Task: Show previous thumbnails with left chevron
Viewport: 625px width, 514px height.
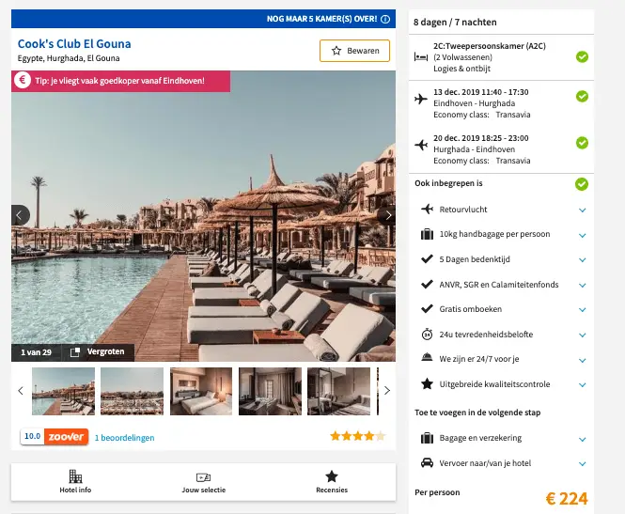Action: [21, 391]
